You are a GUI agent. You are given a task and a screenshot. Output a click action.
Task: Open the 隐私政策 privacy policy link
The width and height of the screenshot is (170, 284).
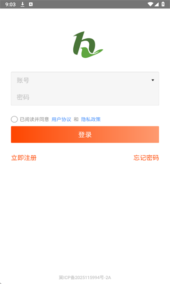pos(91,119)
